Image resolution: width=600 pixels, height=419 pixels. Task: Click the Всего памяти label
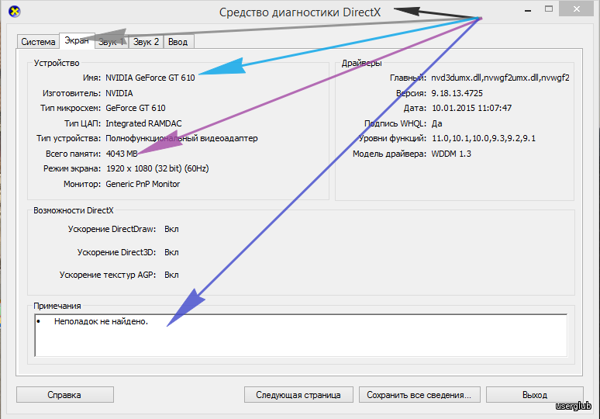coord(73,154)
